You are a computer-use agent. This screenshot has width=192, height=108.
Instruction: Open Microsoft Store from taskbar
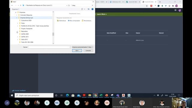point(73,95)
